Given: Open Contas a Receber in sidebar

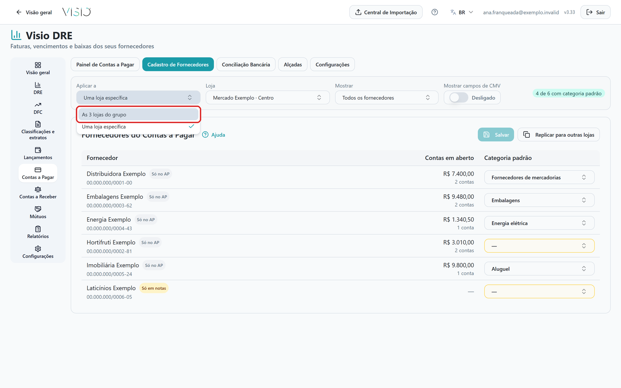Looking at the screenshot, I should point(38,193).
